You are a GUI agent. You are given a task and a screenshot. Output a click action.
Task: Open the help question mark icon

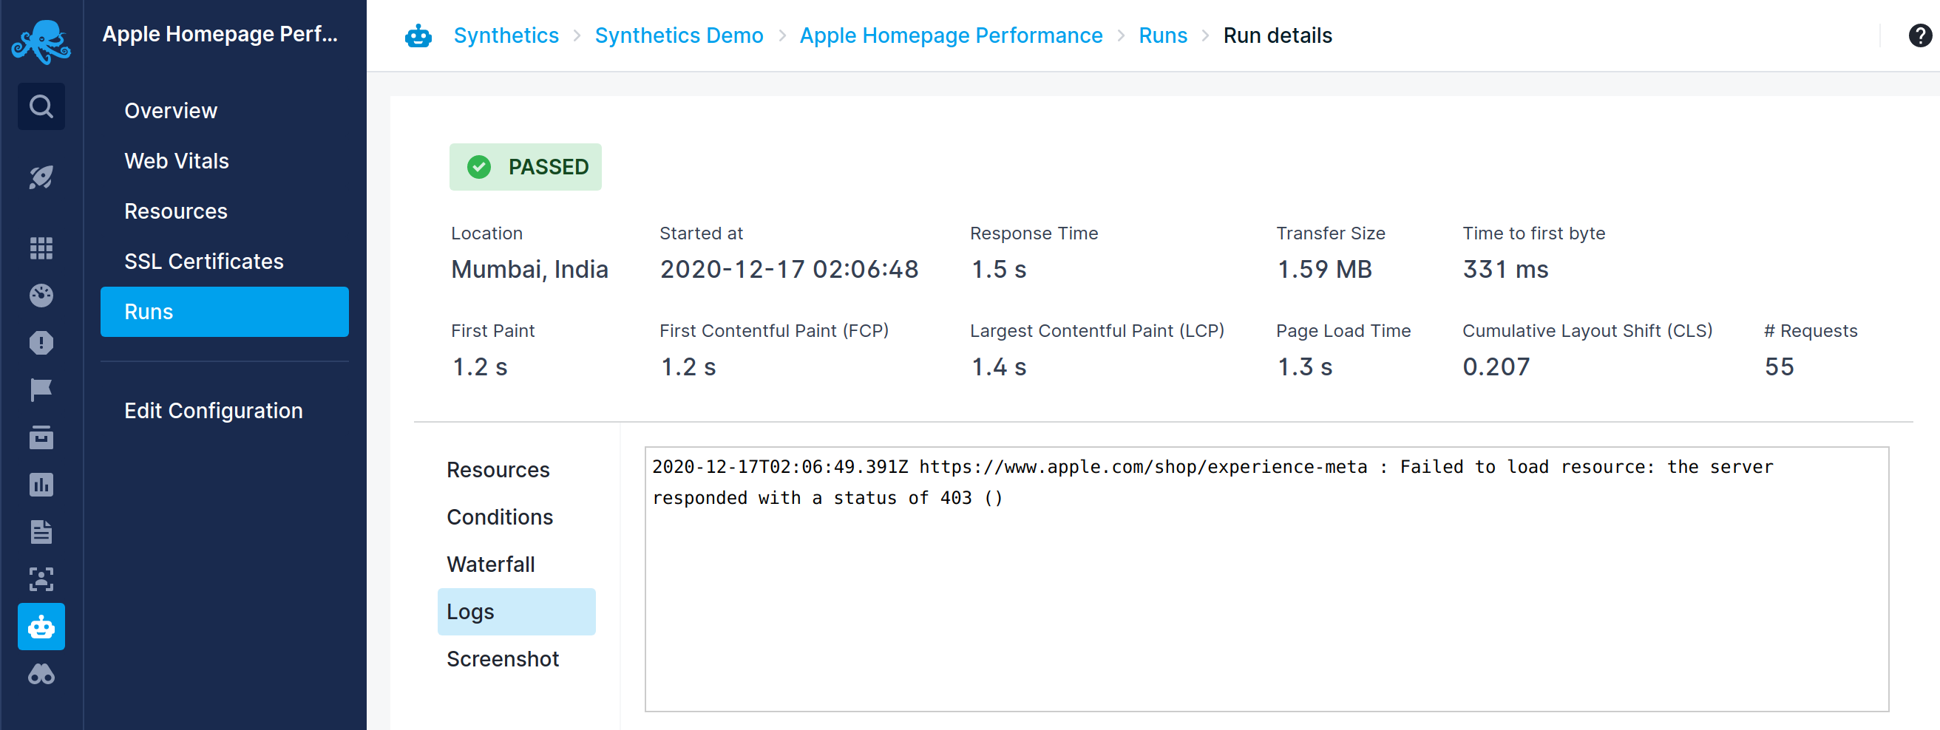tap(1919, 35)
